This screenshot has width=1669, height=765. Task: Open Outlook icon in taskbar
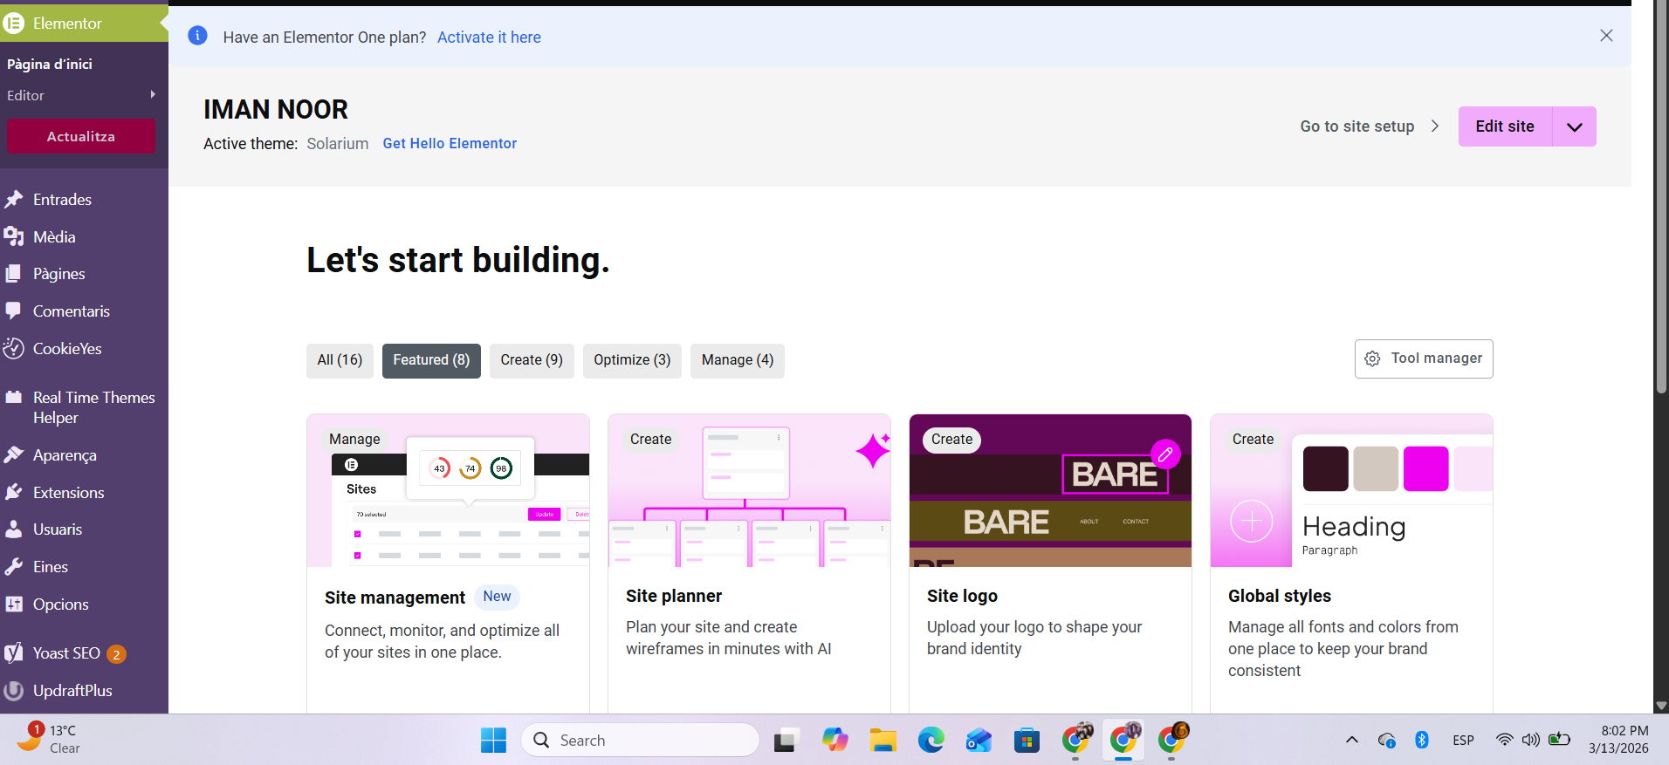pyautogui.click(x=979, y=741)
